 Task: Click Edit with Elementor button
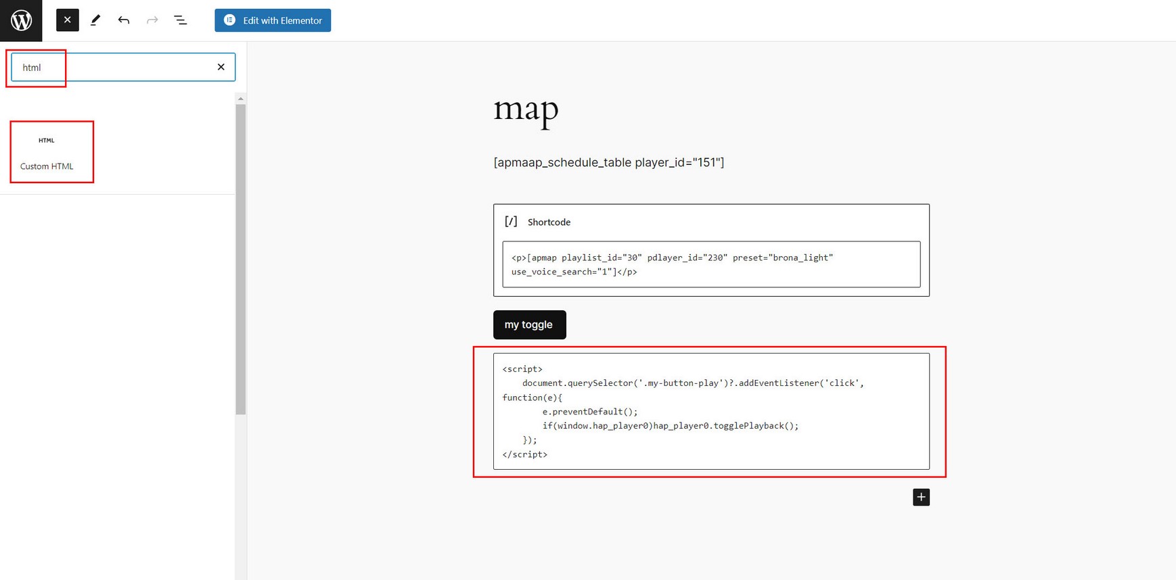(273, 20)
